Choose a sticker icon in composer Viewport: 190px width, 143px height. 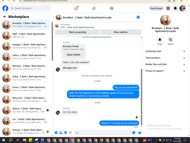click(66, 133)
